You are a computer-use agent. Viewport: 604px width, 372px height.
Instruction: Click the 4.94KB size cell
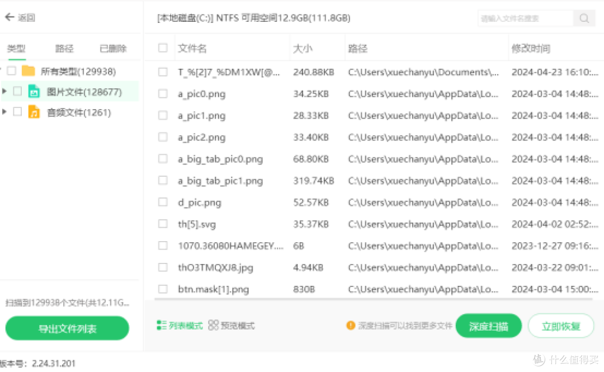click(308, 267)
